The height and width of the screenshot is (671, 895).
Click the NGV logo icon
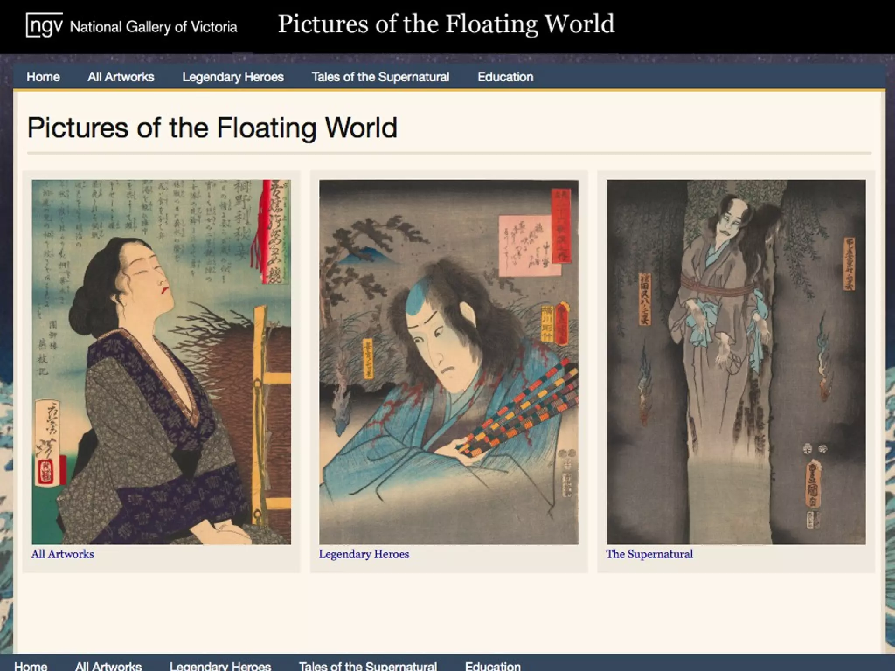45,25
